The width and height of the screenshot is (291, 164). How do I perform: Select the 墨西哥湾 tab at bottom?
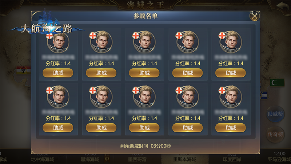click(x=137, y=159)
